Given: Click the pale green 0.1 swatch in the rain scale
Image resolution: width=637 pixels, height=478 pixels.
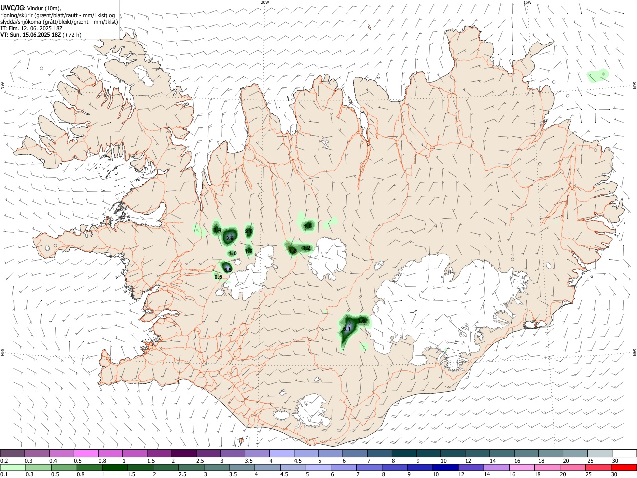Looking at the screenshot, I should click(13, 468).
